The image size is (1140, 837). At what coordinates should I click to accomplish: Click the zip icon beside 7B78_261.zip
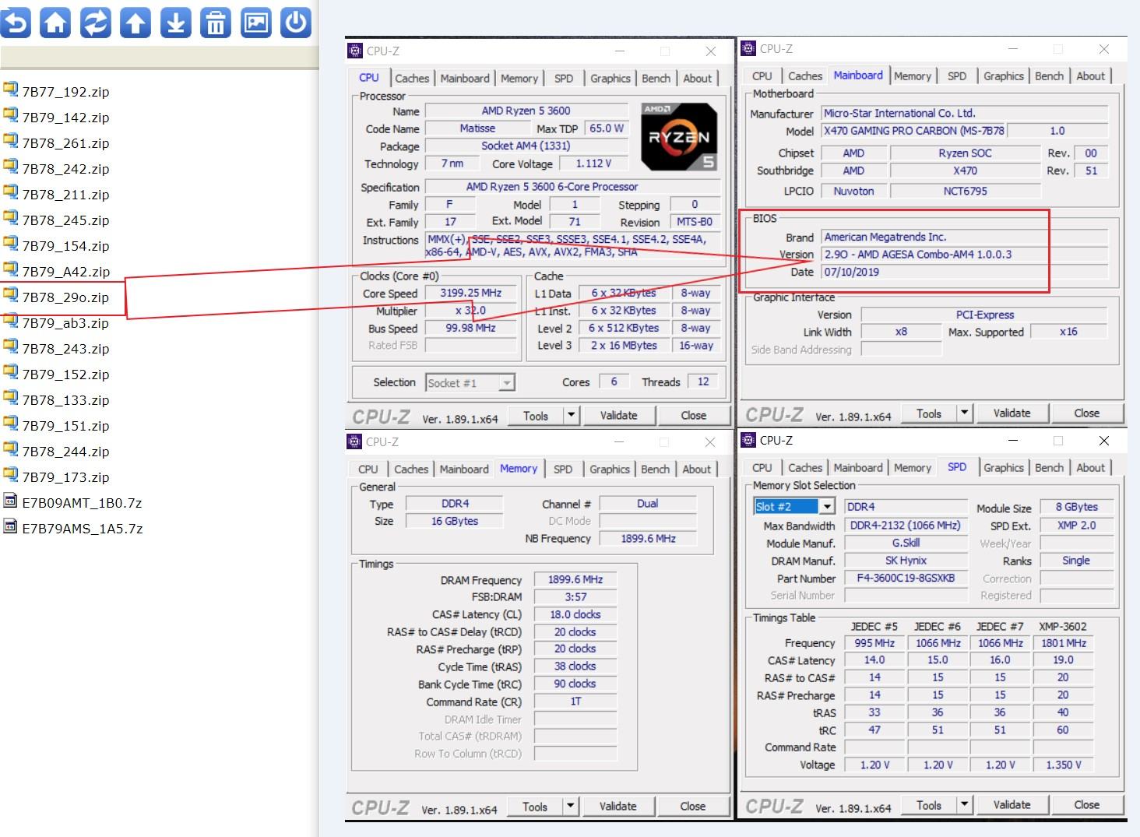pos(10,142)
